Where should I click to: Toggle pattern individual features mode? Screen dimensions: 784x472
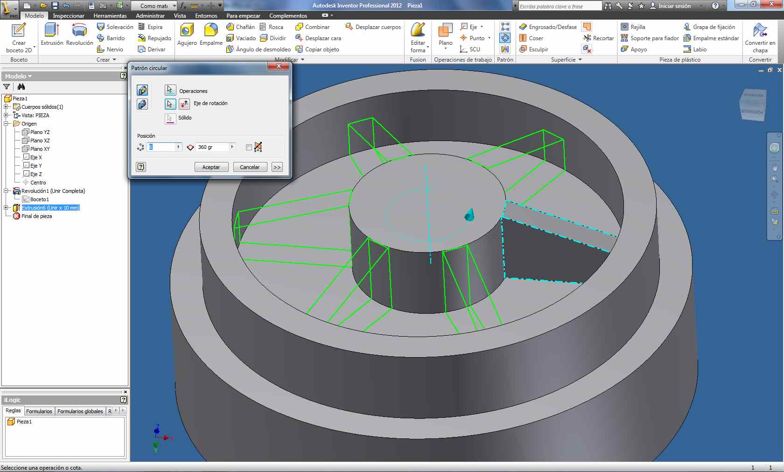(142, 90)
